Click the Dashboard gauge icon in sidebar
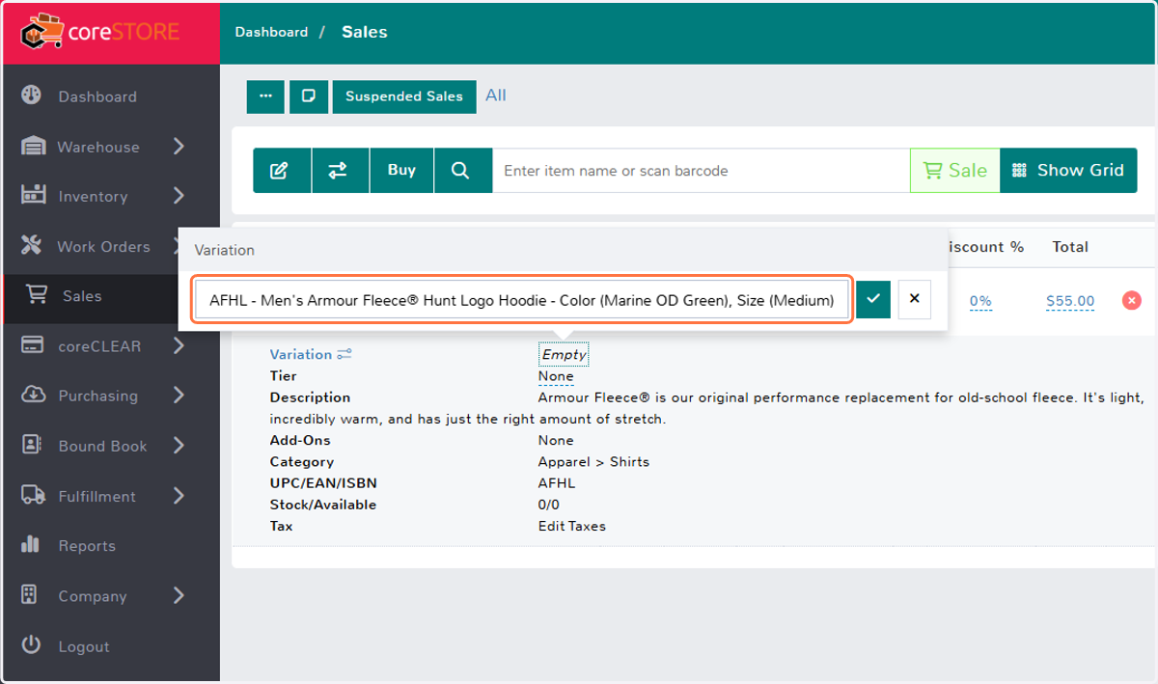Viewport: 1158px width, 684px height. coord(32,96)
